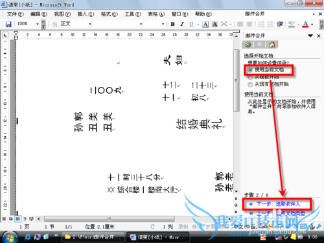Click the Save floppy disk icon
Viewport: 324px width, 243px height.
coord(8,24)
